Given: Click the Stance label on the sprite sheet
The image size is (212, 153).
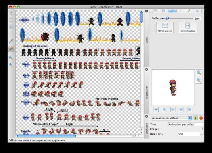Looking at the screenshot, I should (26, 64).
